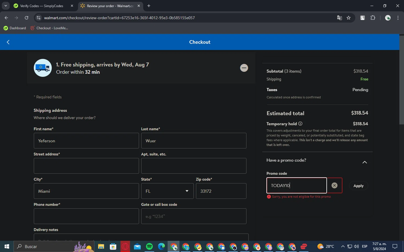Viewport: 404px width, 252px height.
Task: Open the tab search dropdown arrow
Action: tap(6, 6)
